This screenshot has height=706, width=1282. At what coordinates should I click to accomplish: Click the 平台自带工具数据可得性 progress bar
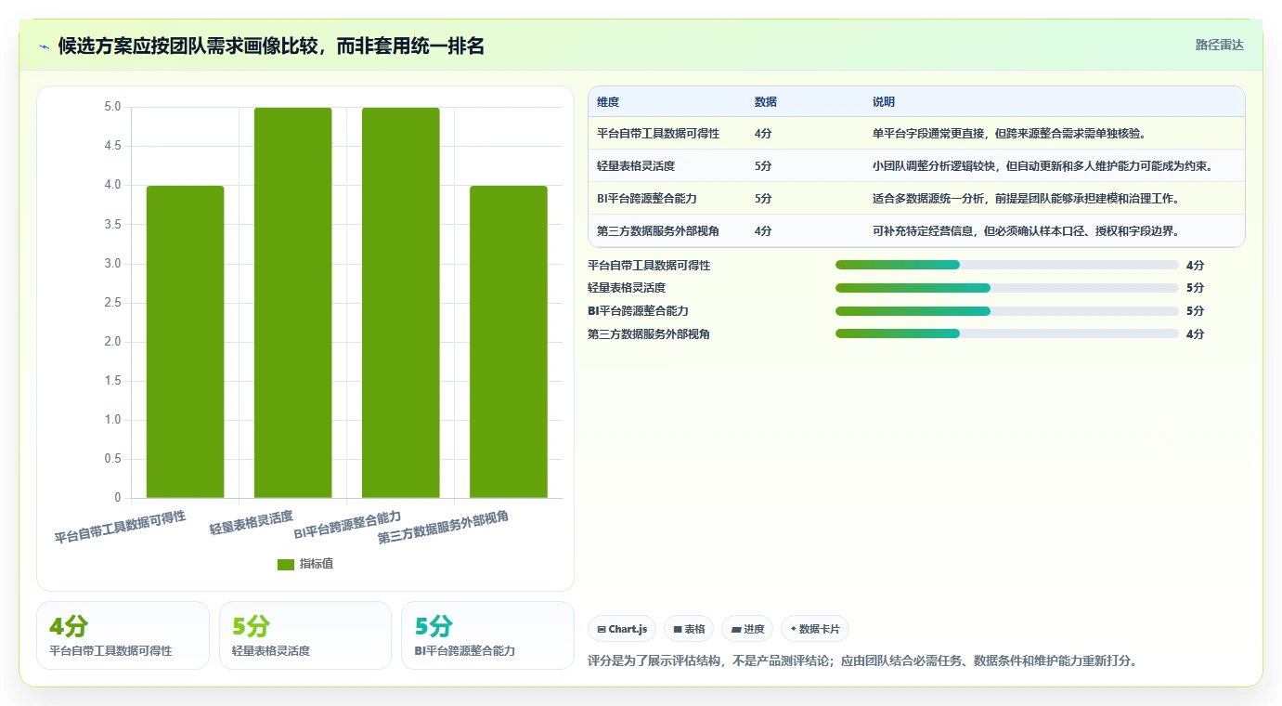coord(1007,265)
